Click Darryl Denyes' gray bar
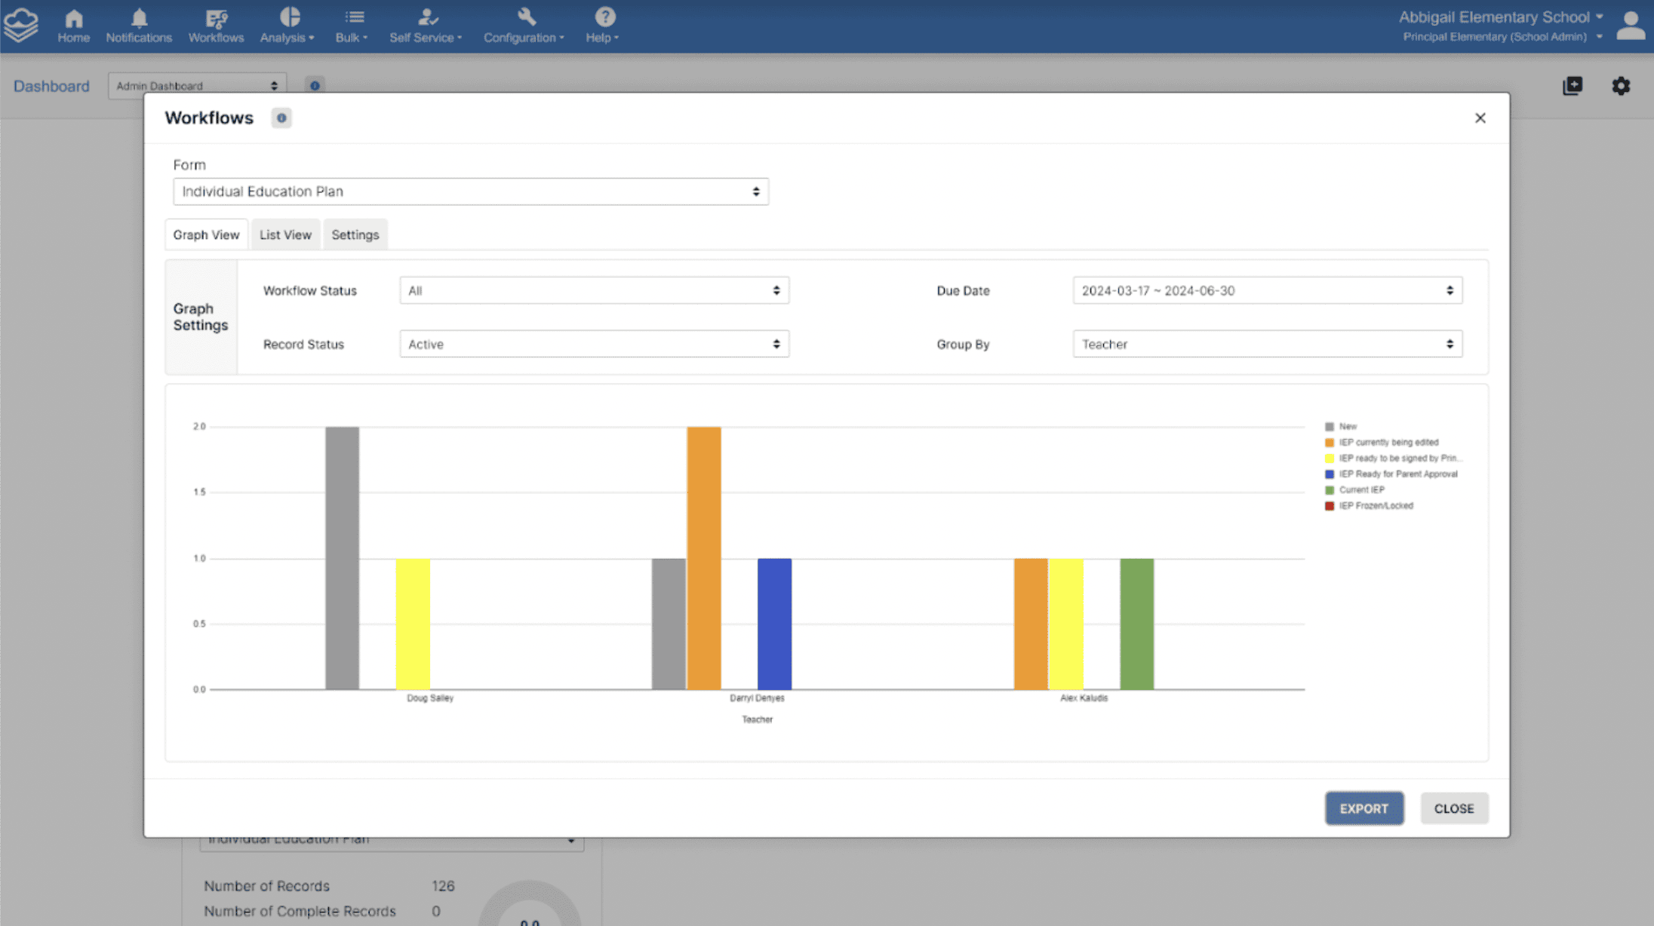 pyautogui.click(x=669, y=624)
